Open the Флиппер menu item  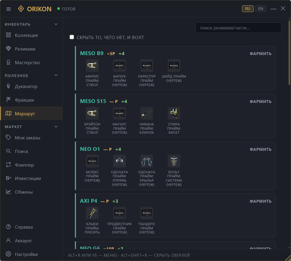pyautogui.click(x=31, y=165)
